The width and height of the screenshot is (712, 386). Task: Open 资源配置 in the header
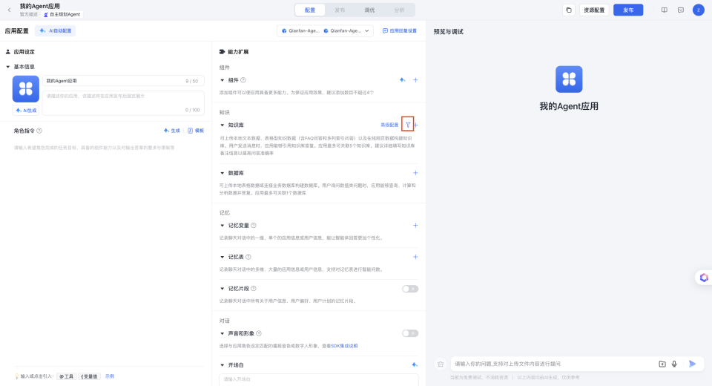pos(594,10)
